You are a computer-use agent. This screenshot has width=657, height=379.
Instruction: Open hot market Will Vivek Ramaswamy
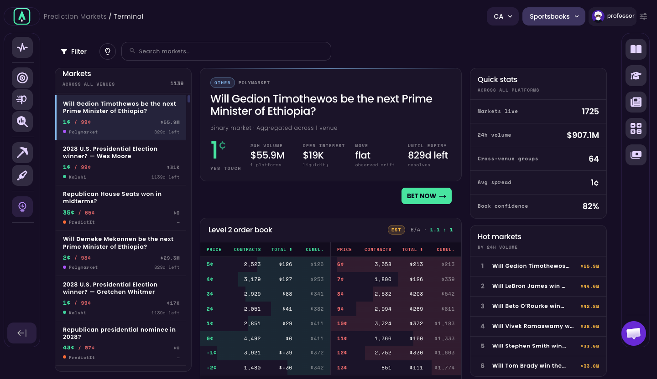coord(538,326)
